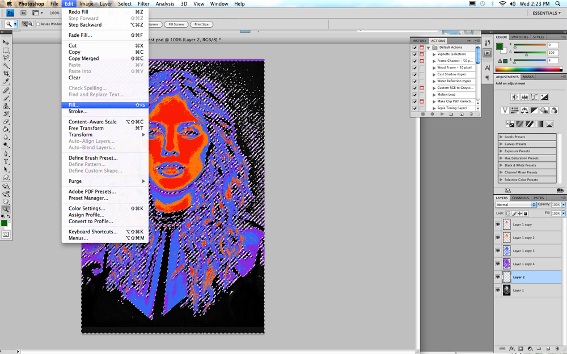Hide Layer 1 copy 2 visibility eye

pyautogui.click(x=498, y=237)
